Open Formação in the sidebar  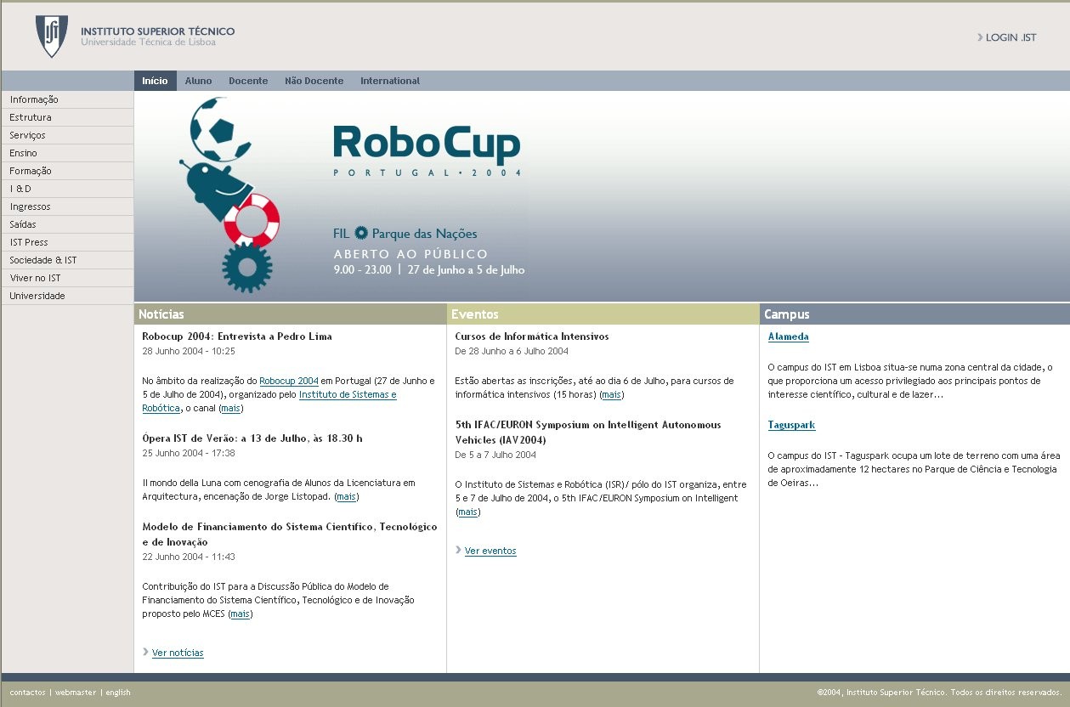[x=67, y=171]
